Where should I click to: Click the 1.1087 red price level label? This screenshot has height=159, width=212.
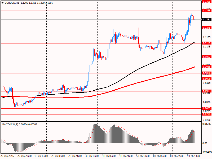click(207, 57)
